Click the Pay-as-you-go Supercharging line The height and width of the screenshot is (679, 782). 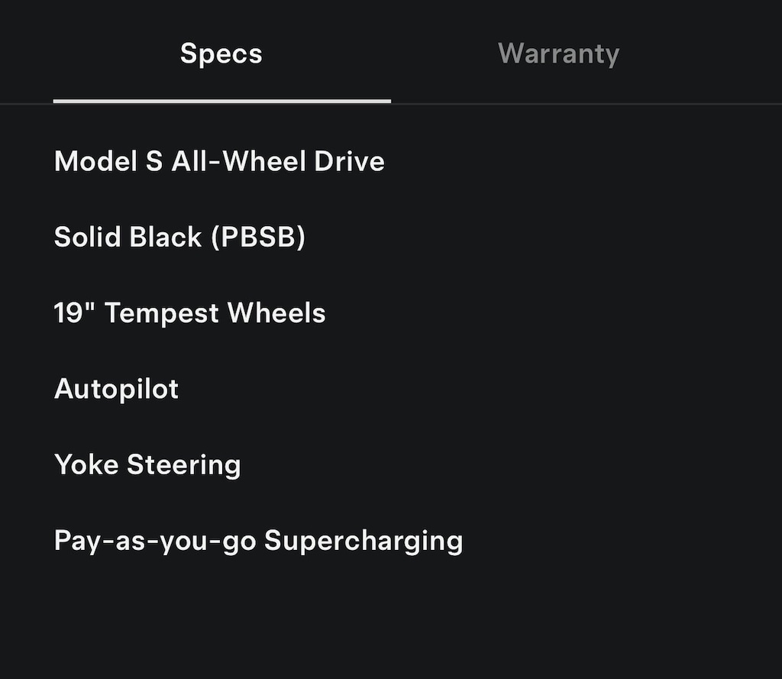pos(258,541)
